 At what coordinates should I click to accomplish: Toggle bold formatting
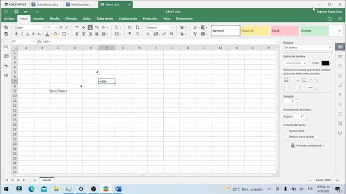pyautogui.click(x=16, y=34)
